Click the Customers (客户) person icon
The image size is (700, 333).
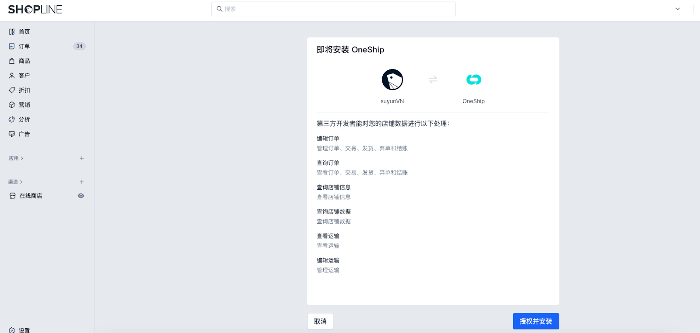click(x=12, y=76)
